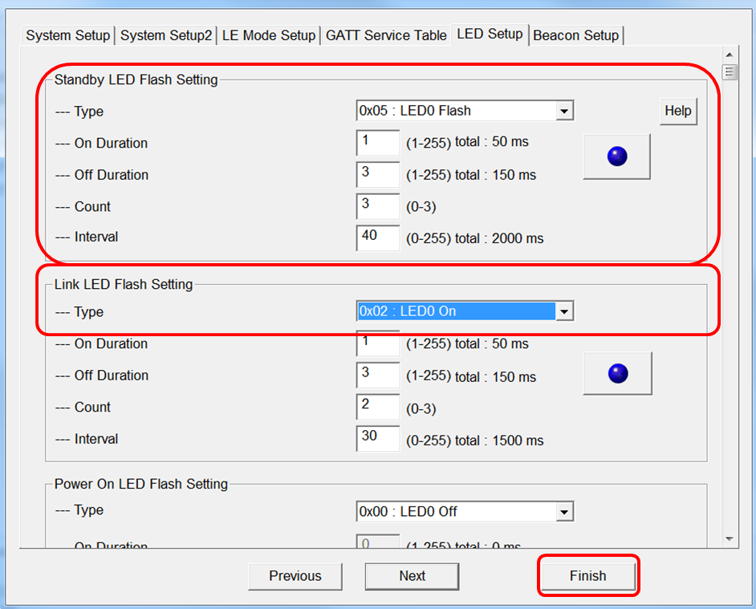Click the Link LED preview indicator
Viewport: 756px width, 609px height.
[617, 371]
